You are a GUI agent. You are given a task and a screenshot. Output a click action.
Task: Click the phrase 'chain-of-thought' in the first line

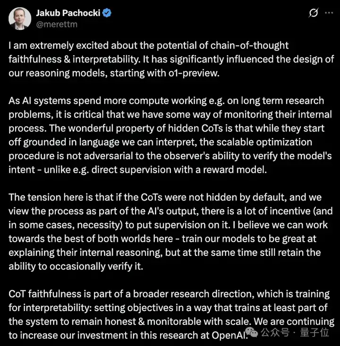249,45
